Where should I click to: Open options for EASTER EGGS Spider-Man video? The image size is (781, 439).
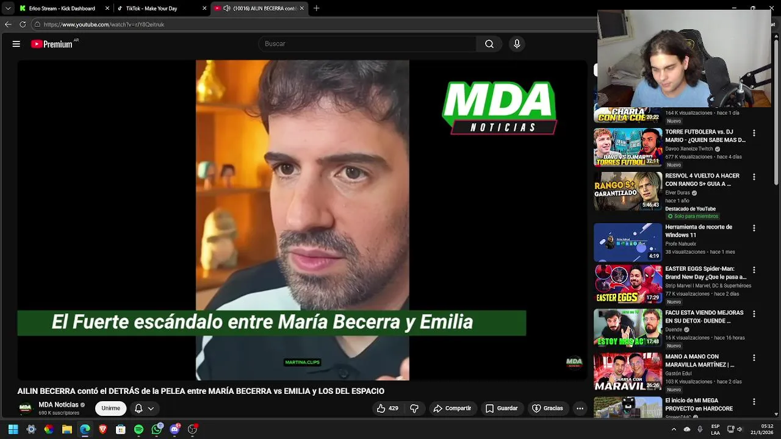(x=754, y=269)
